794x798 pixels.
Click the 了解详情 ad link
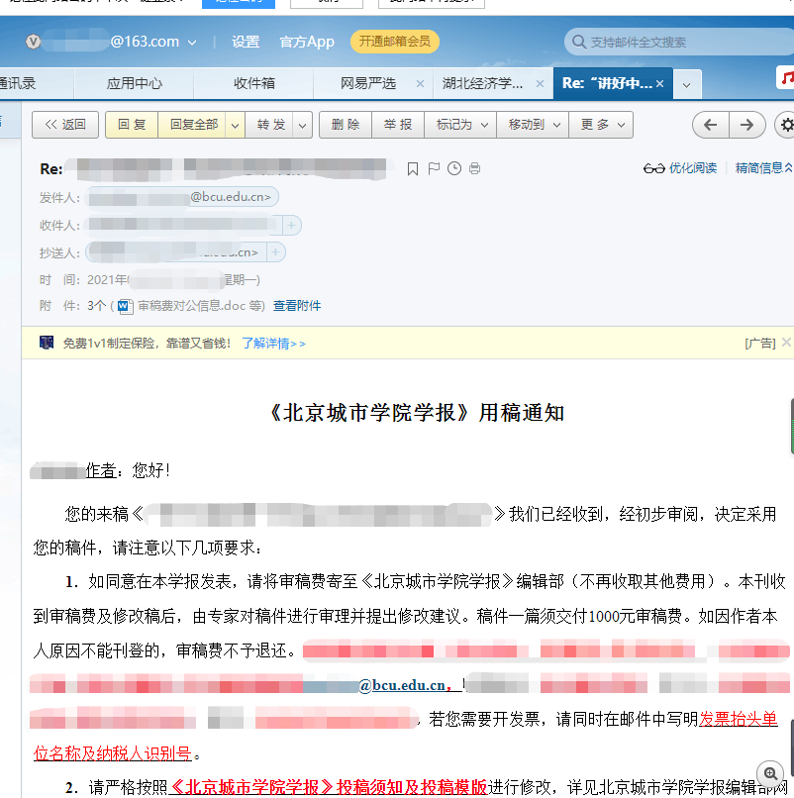pyautogui.click(x=273, y=344)
